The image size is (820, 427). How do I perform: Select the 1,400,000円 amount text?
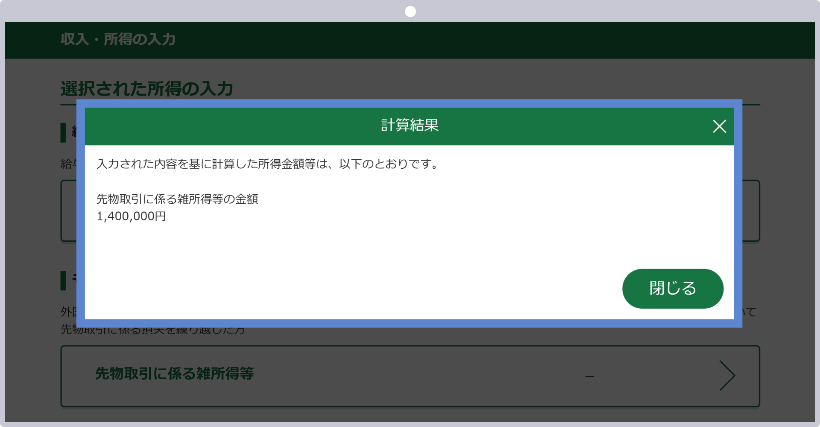(x=131, y=216)
